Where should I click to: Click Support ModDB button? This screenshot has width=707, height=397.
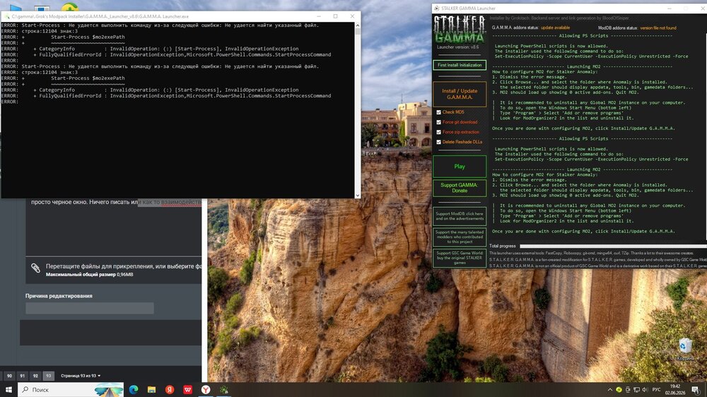[x=460, y=216]
